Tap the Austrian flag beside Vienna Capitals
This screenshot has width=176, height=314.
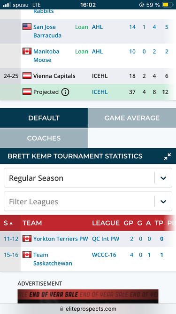tap(27, 76)
